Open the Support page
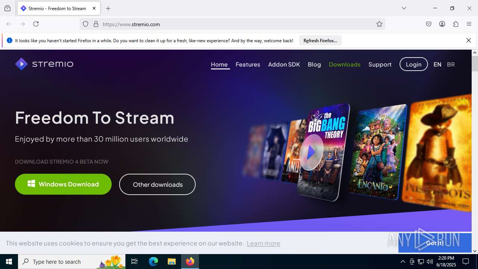The height and width of the screenshot is (269, 478). click(380, 64)
